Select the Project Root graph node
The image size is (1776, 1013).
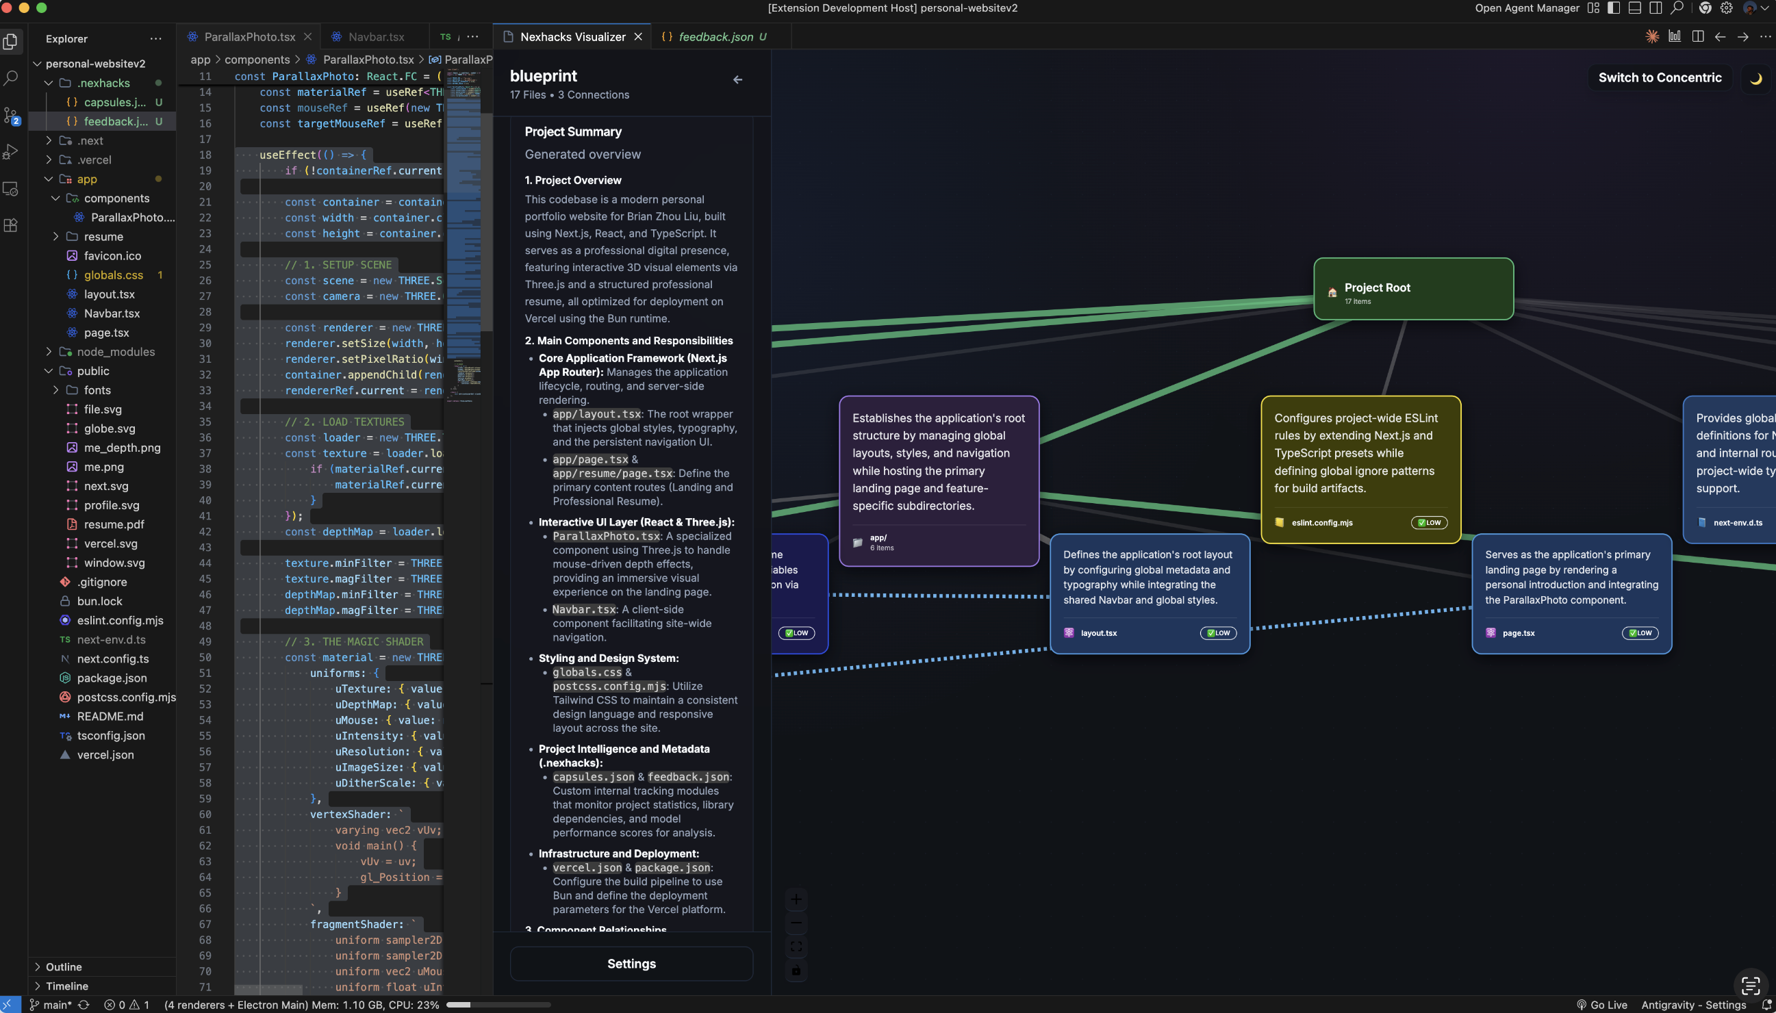pos(1412,289)
